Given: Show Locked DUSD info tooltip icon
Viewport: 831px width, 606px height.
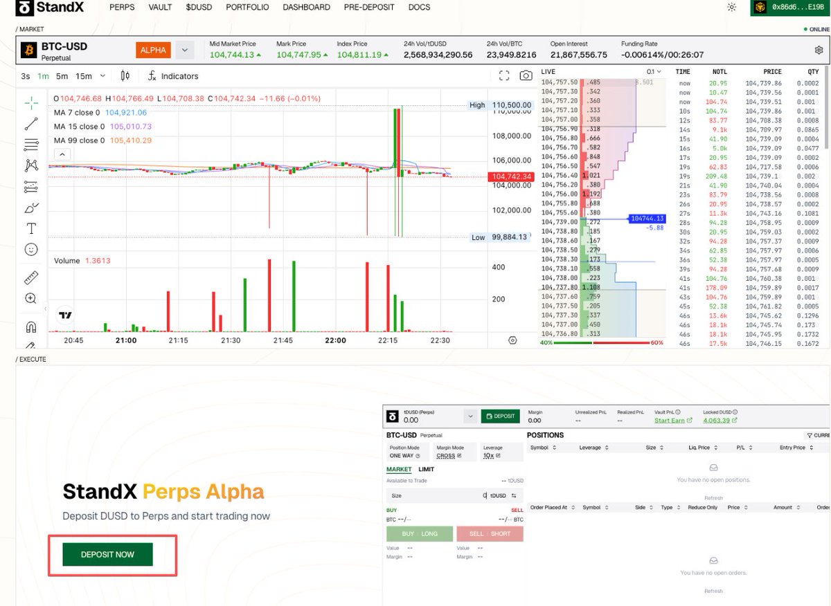Looking at the screenshot, I should [735, 412].
